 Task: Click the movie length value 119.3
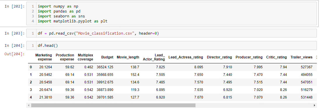[135, 90]
